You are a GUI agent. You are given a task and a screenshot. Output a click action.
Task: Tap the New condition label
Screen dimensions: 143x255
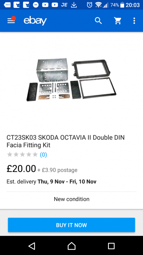coord(71,199)
